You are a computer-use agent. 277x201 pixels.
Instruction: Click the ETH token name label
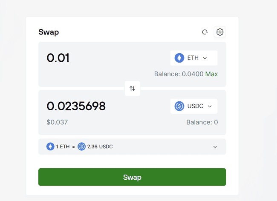[193, 58]
